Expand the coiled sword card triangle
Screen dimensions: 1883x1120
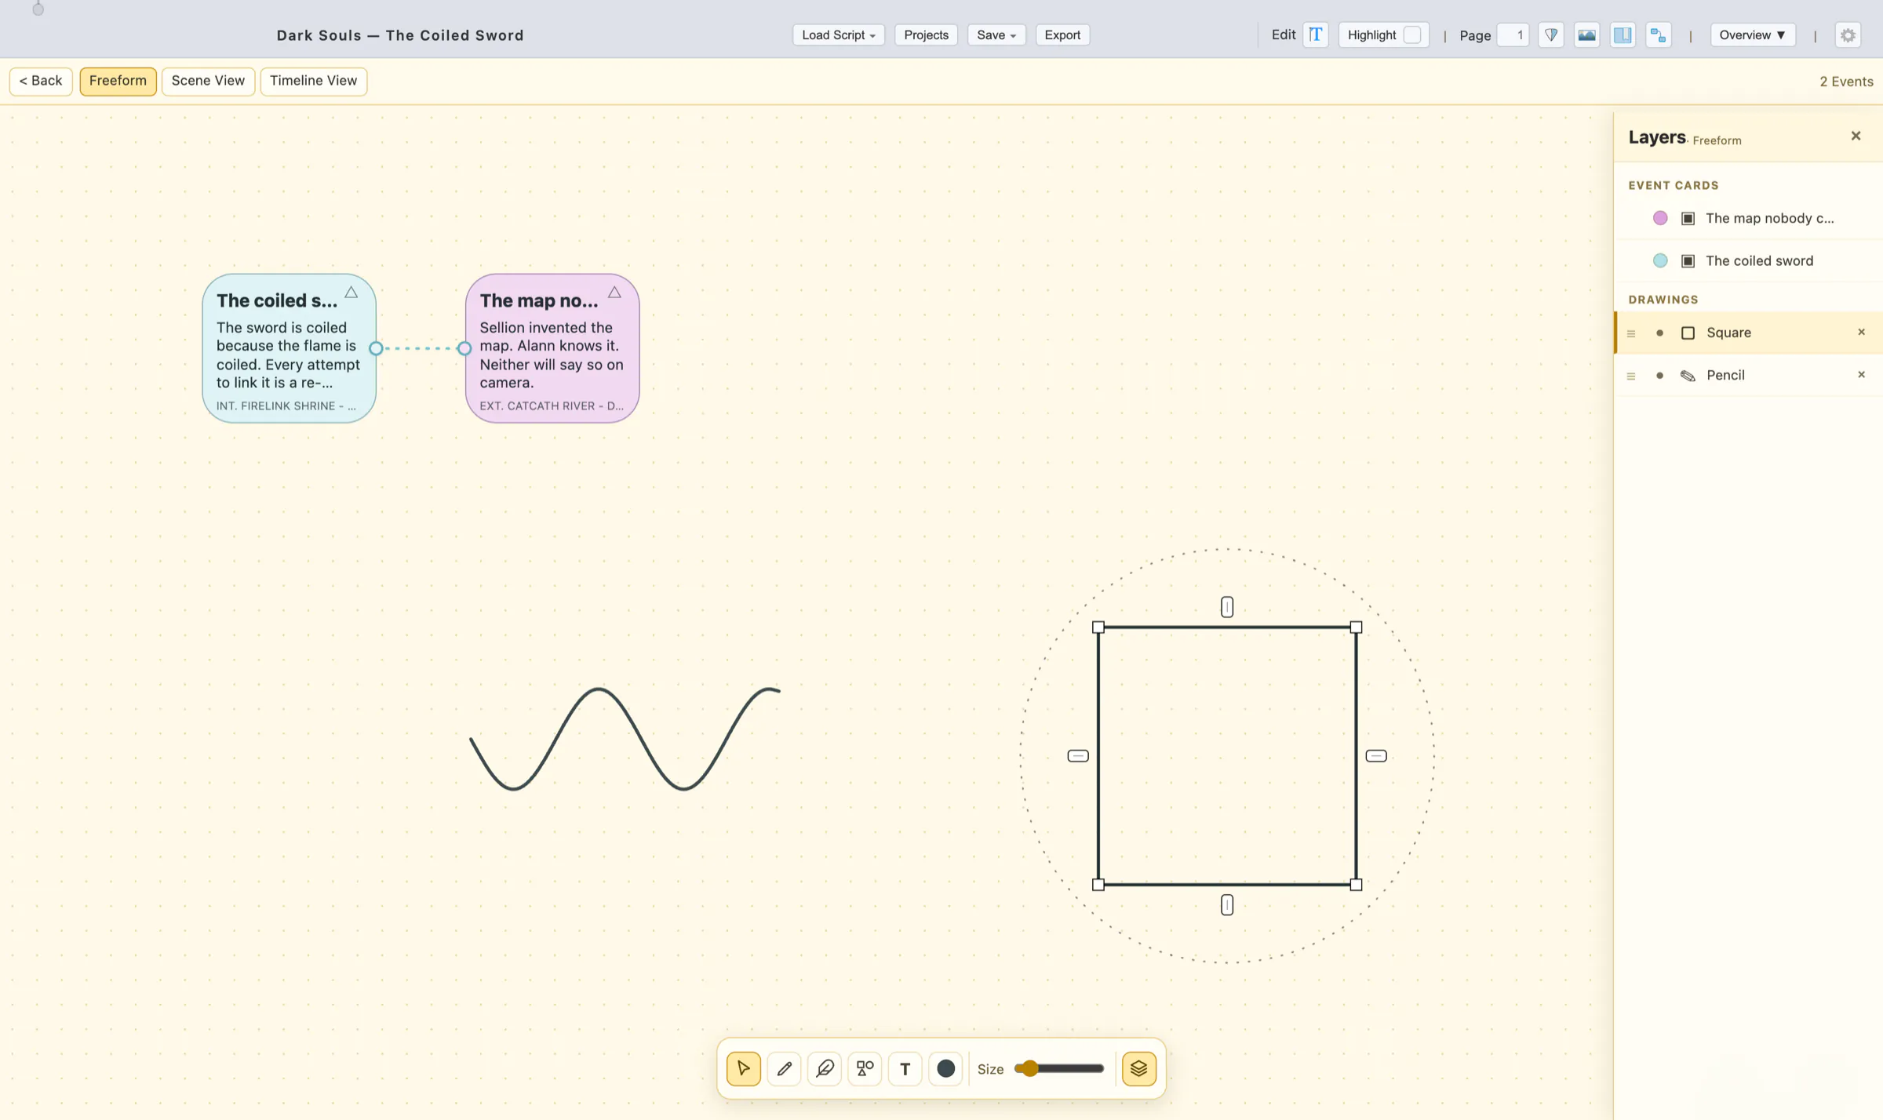351,293
